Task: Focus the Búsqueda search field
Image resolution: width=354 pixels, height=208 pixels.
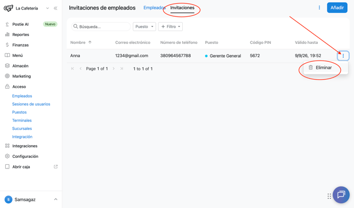Action: pos(101,26)
